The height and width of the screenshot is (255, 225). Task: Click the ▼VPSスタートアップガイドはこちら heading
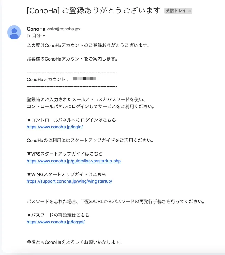coord(65,154)
